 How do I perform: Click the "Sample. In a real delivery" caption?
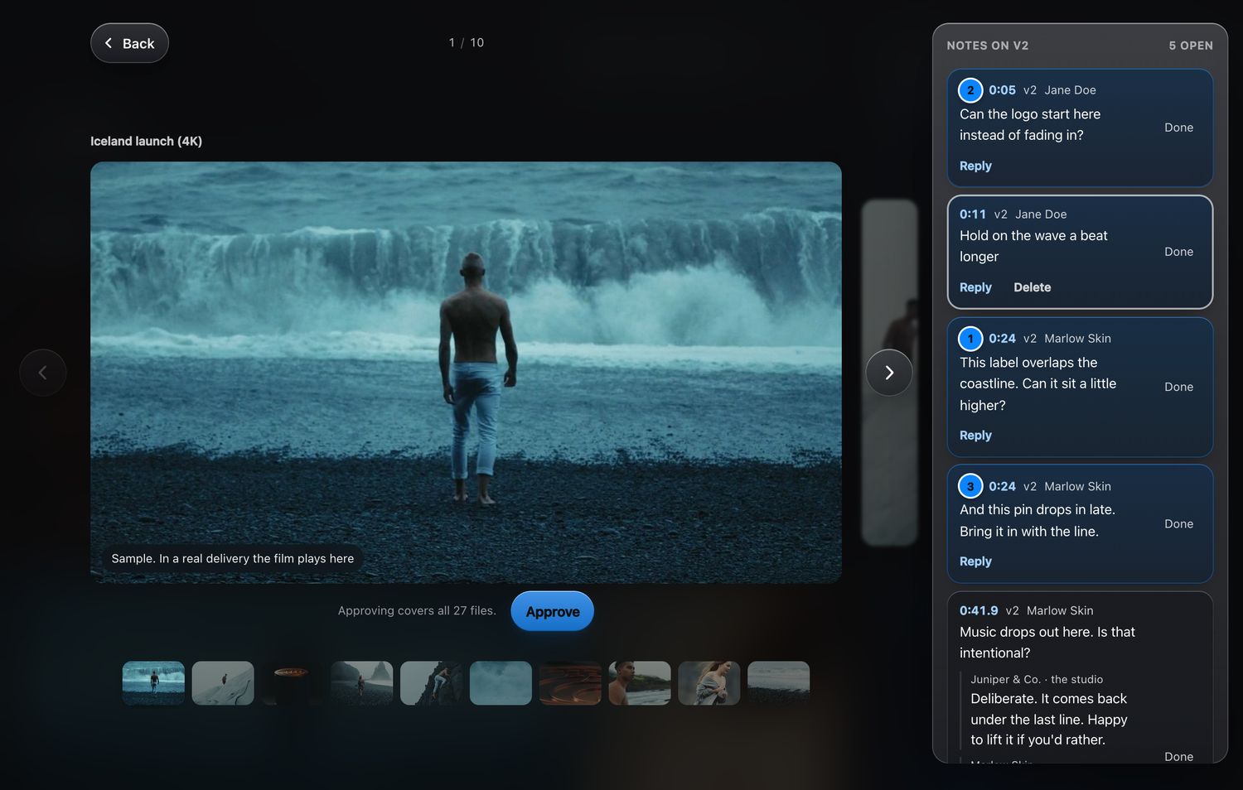click(x=233, y=558)
